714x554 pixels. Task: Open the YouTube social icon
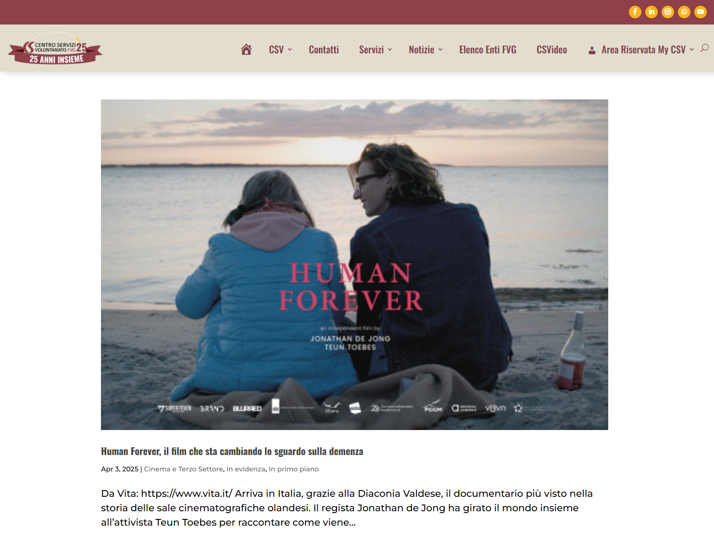pos(700,12)
